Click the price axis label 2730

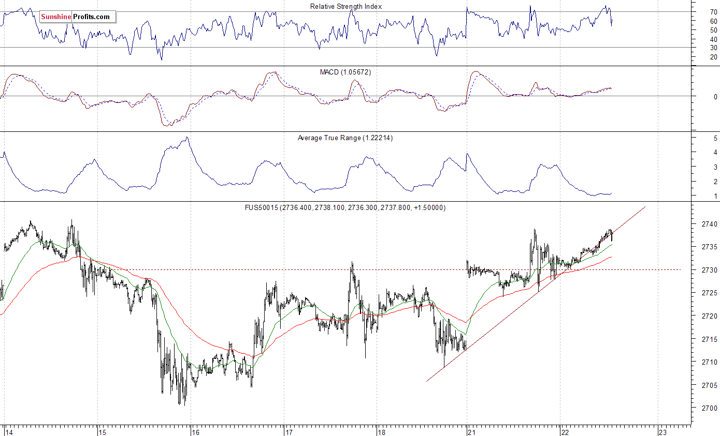[711, 270]
